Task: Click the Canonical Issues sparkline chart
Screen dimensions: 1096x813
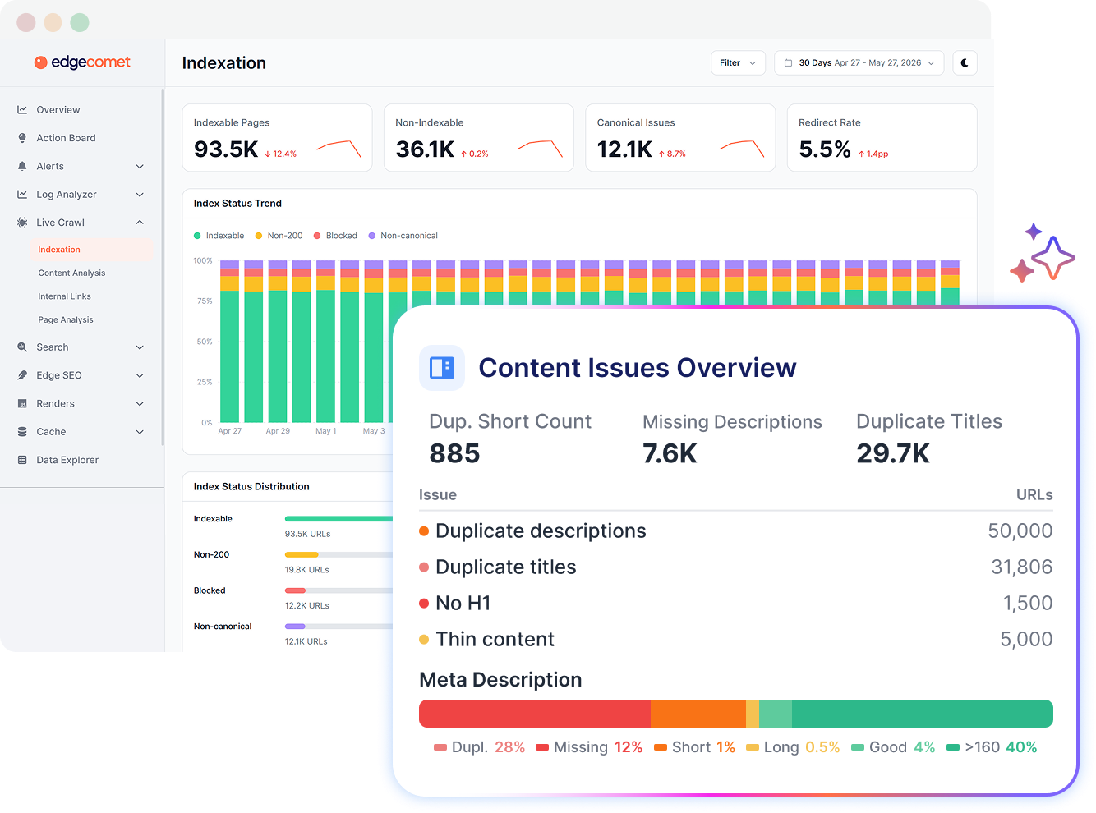Action: [x=742, y=149]
